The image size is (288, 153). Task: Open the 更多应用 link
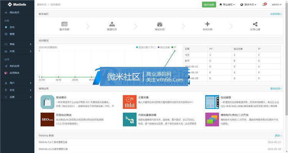tap(276, 89)
